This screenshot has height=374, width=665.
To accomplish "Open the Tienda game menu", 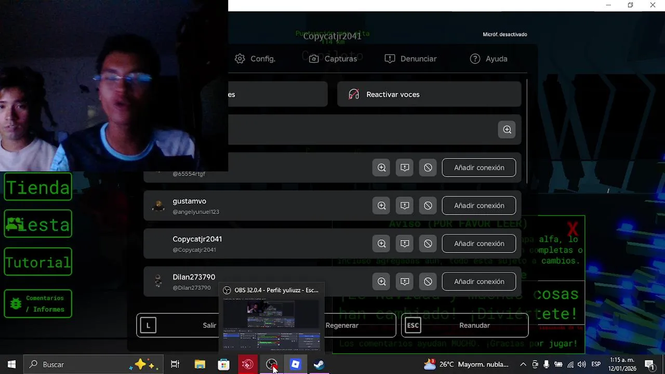I will (x=38, y=187).
